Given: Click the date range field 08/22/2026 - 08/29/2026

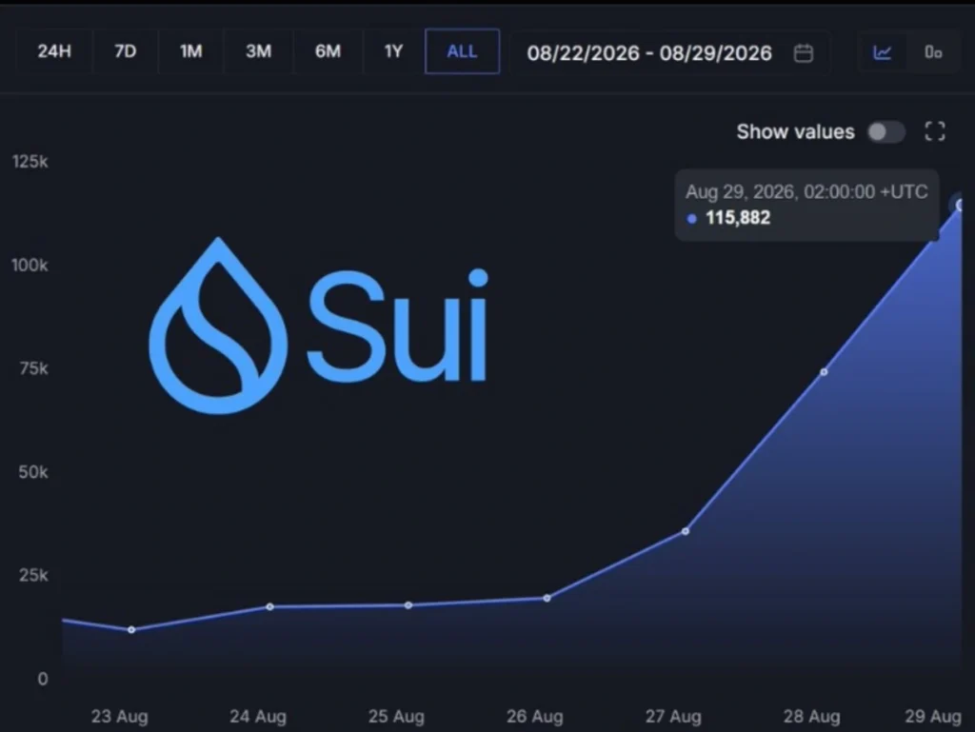Looking at the screenshot, I should tap(669, 53).
